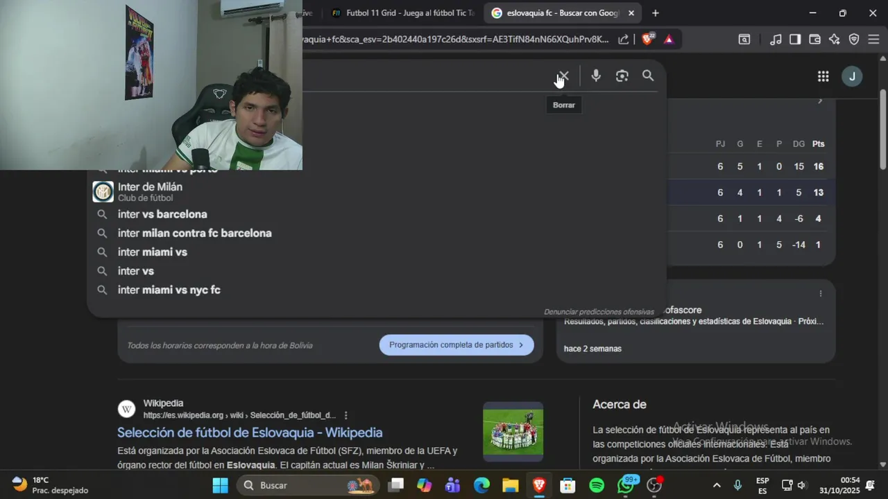Click the browser address bar URL
Screen dimensions: 888x499
coord(456,40)
